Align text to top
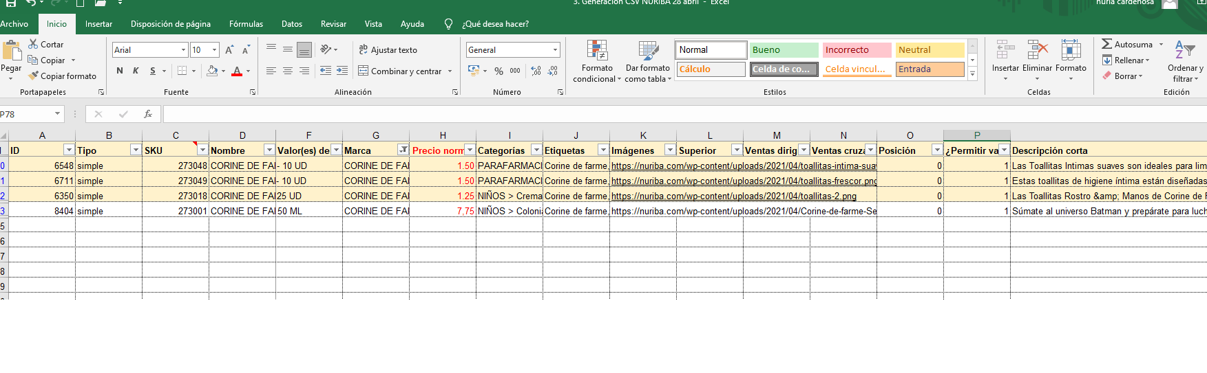This screenshot has height=373, width=1207. (x=271, y=49)
